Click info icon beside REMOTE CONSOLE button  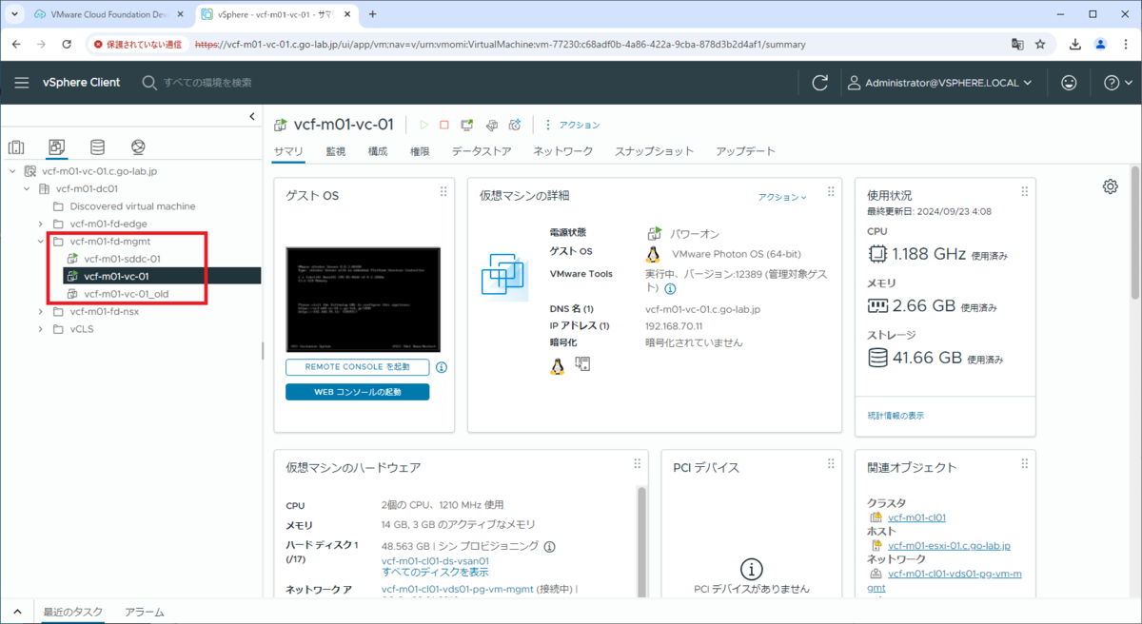click(442, 367)
